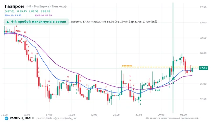The image size is (217, 122).
Task: Click the EMA 40 85.19 legend
Action: (x=43, y=15)
